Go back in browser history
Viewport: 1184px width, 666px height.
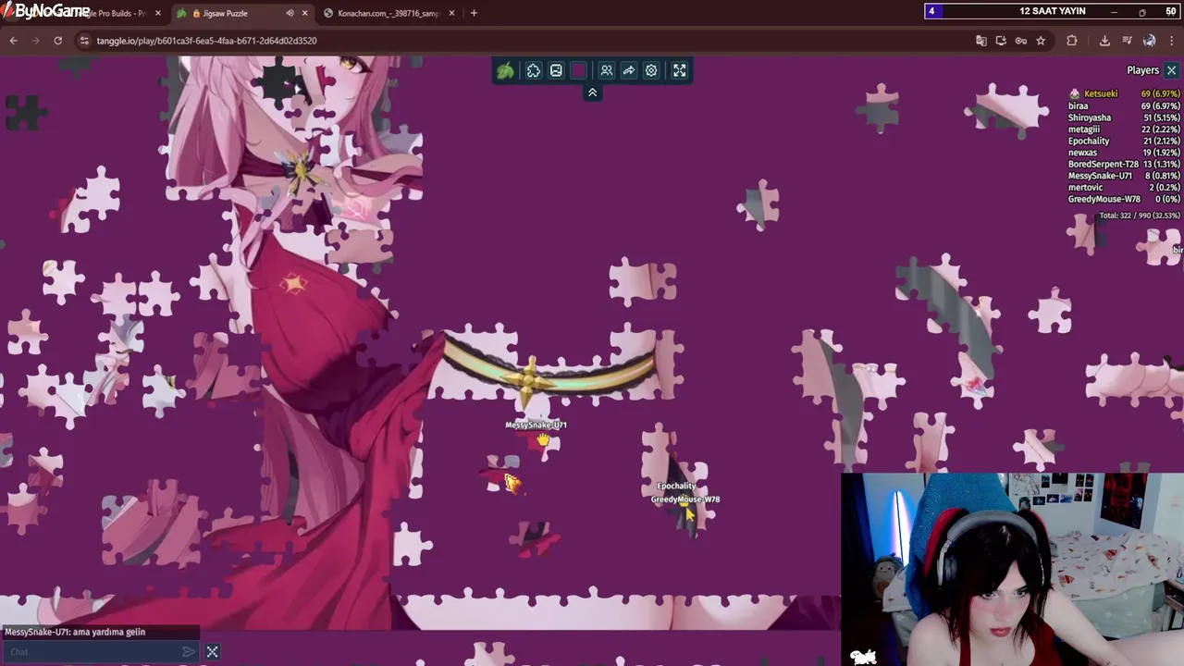click(x=13, y=41)
